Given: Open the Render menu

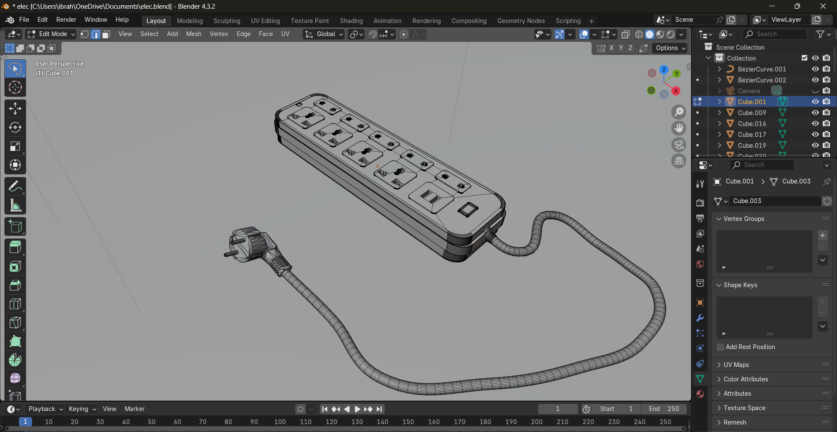Looking at the screenshot, I should 66,20.
